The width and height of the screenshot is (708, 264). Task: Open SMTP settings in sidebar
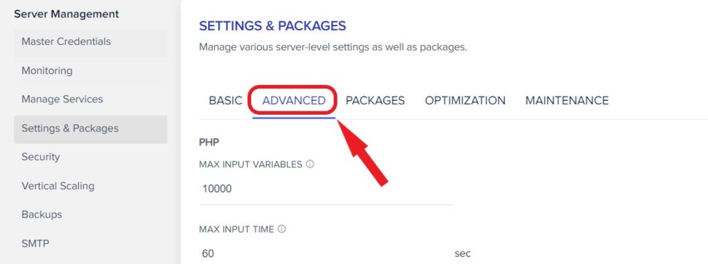[x=91, y=244]
